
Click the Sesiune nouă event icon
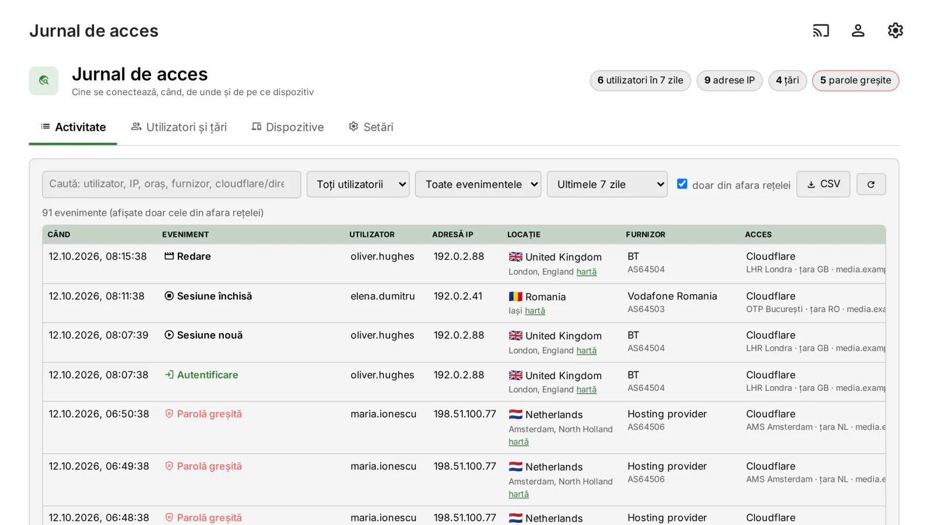(x=169, y=335)
